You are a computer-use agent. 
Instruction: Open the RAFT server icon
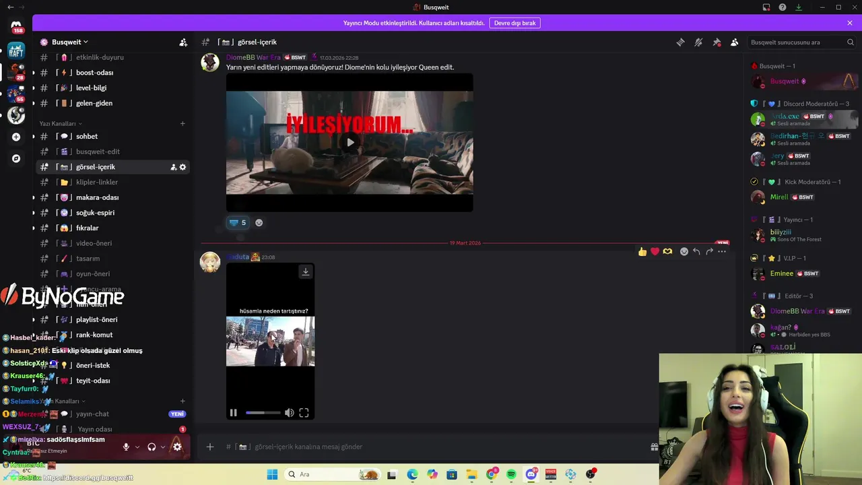tap(16, 51)
